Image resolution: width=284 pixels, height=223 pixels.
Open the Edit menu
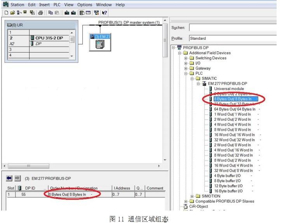32,5
